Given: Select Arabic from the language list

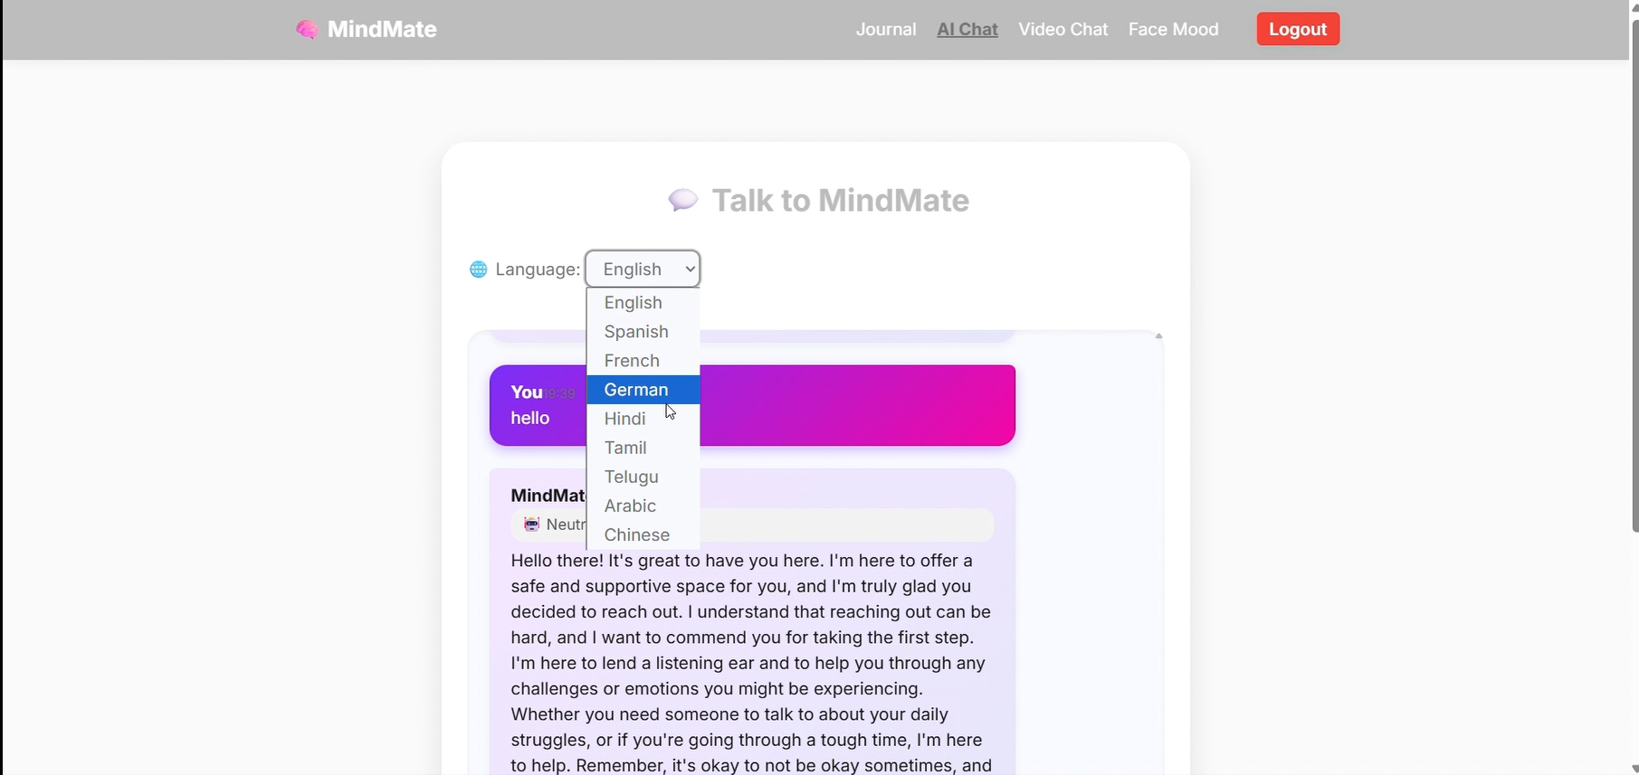Looking at the screenshot, I should [643, 506].
